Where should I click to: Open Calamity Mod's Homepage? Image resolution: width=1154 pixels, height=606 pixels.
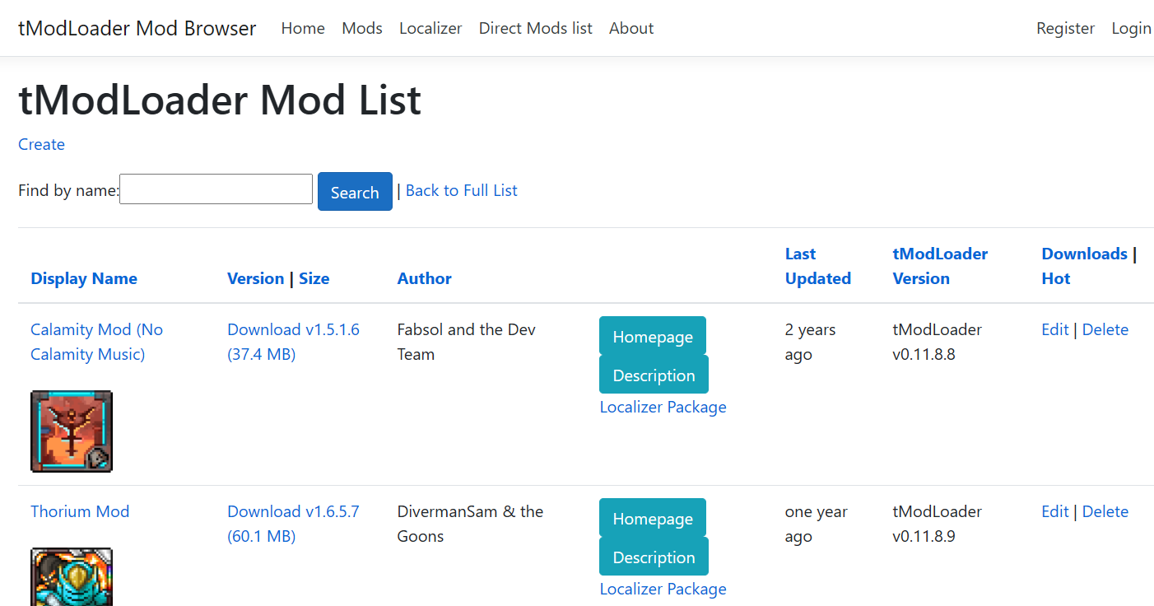click(x=652, y=337)
